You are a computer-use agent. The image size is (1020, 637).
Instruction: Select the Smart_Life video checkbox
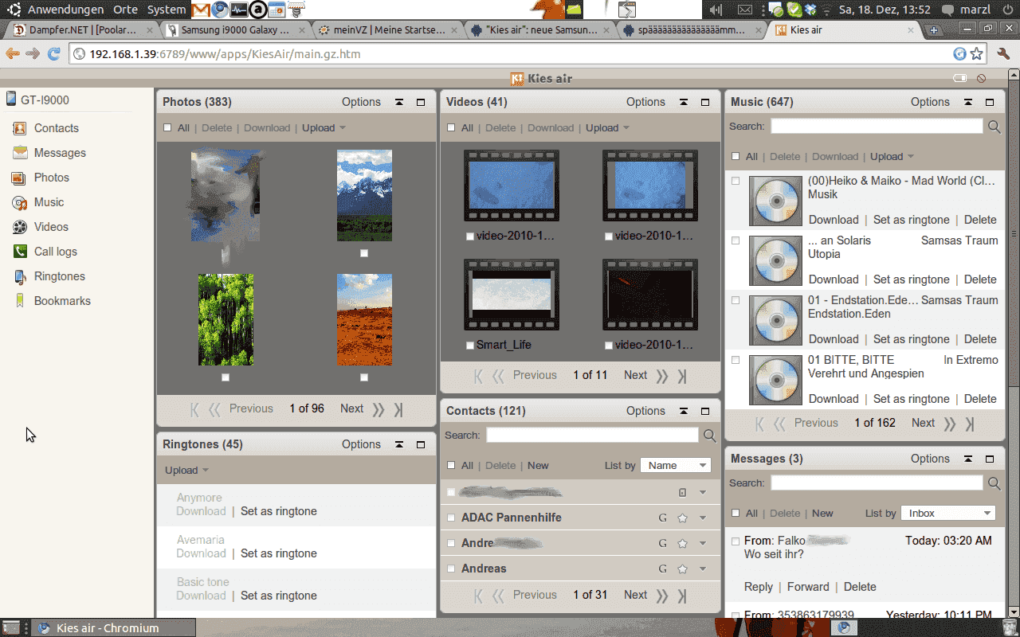click(x=470, y=346)
